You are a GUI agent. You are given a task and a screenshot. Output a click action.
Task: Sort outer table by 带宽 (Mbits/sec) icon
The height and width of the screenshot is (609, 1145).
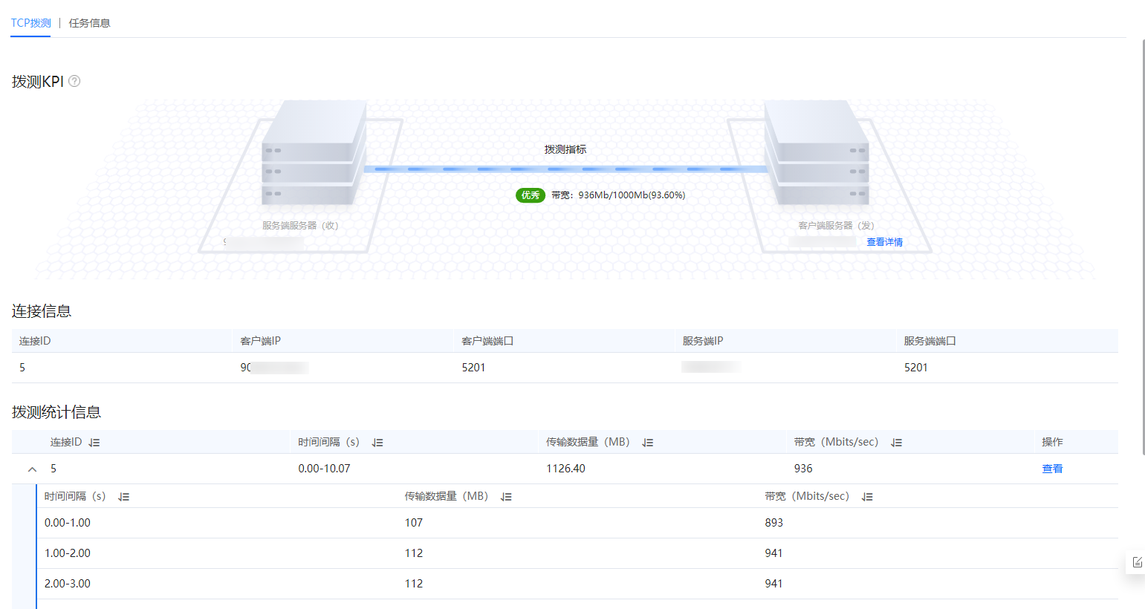tap(897, 443)
